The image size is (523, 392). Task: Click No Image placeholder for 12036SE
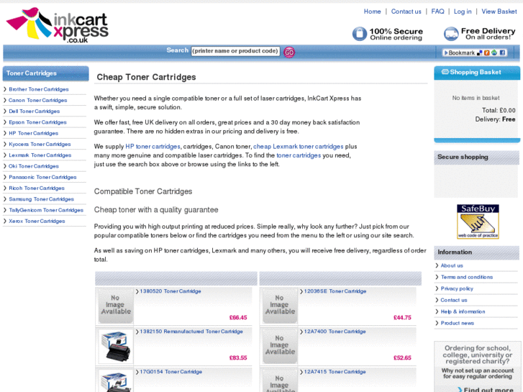click(x=280, y=305)
